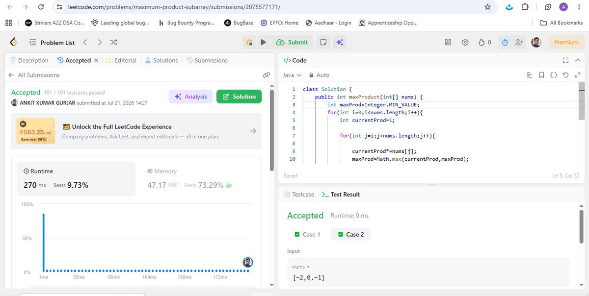
Task: Click the streak flame counter
Action: (x=485, y=43)
